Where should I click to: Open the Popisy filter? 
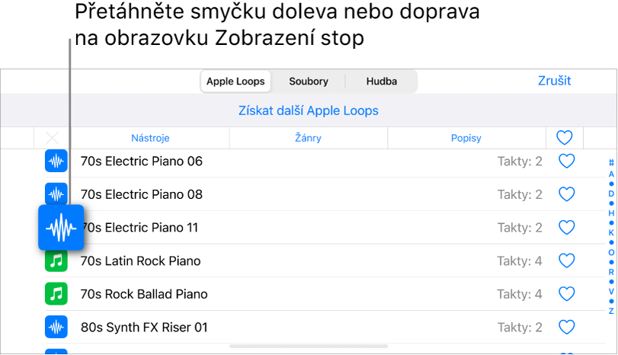(x=466, y=138)
